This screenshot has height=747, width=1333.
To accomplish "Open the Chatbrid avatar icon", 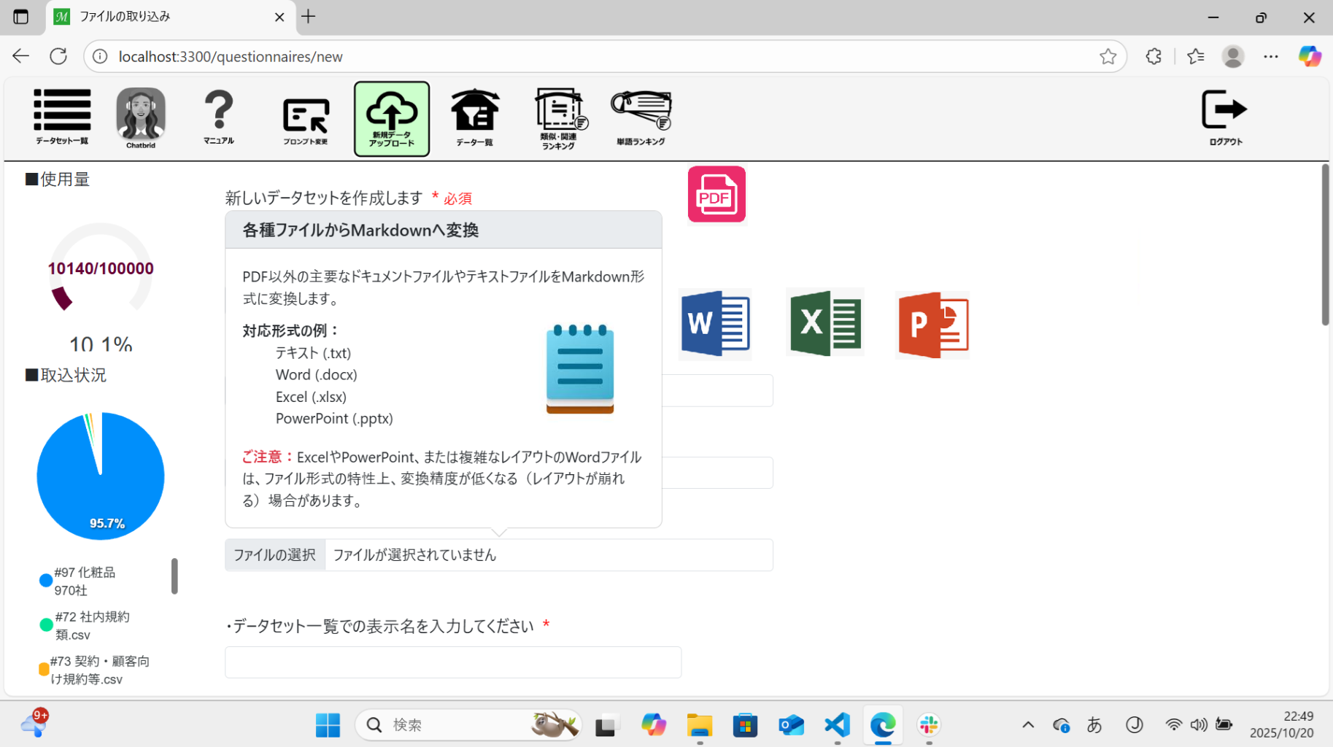I will 141,117.
